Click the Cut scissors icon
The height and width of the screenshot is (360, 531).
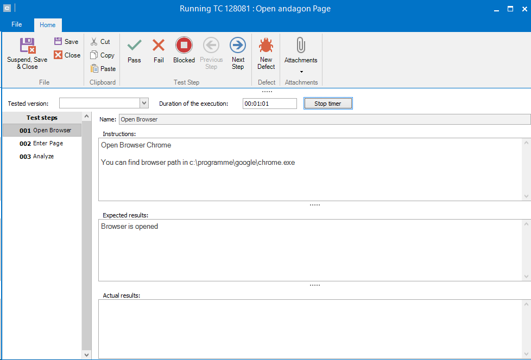point(94,42)
